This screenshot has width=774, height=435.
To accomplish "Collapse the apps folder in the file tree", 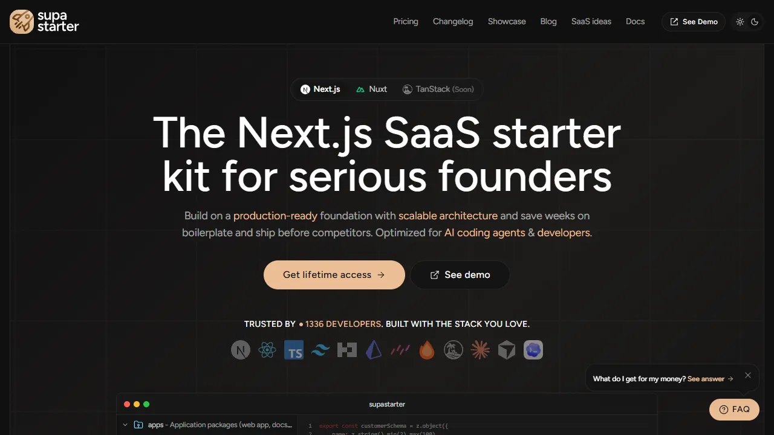I will pos(125,425).
